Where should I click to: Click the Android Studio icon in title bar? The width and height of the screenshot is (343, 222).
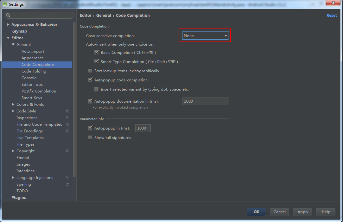pos(5,4)
